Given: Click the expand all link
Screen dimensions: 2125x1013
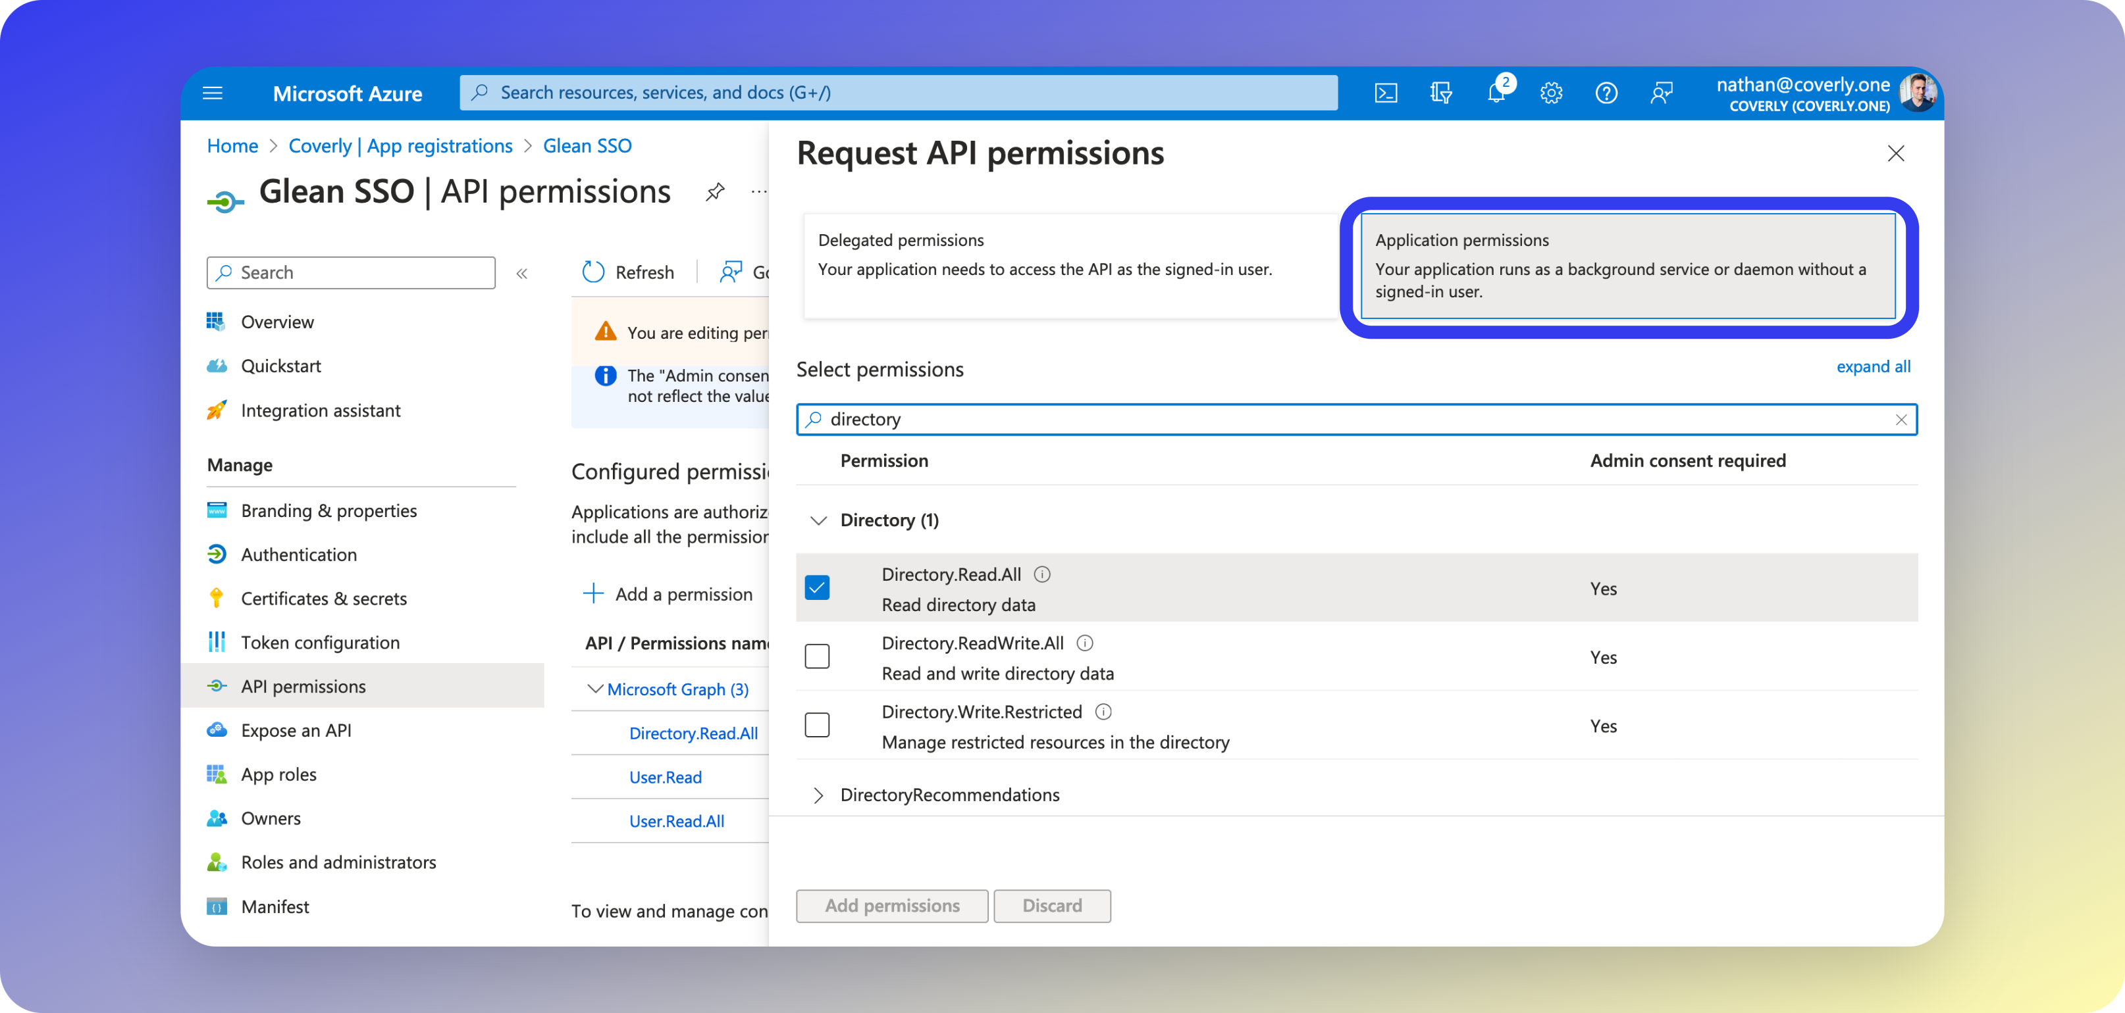Looking at the screenshot, I should point(1874,366).
